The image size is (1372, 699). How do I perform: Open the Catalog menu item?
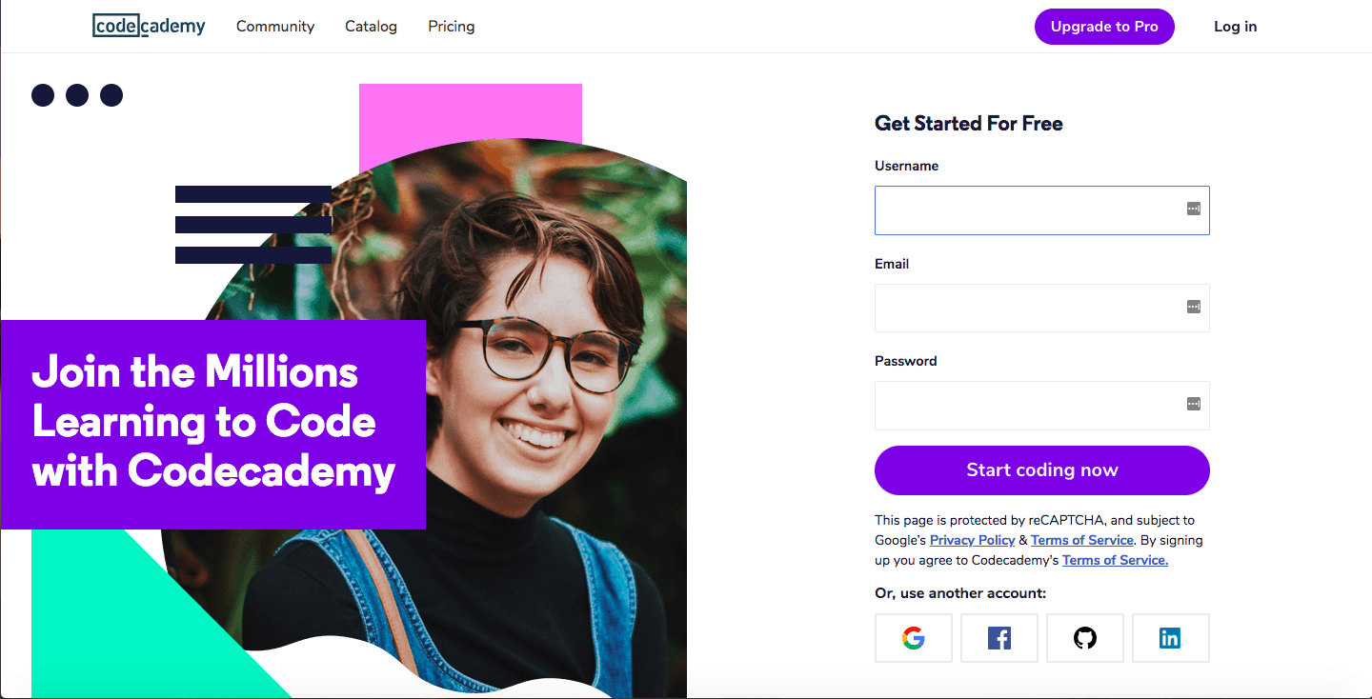(x=371, y=26)
